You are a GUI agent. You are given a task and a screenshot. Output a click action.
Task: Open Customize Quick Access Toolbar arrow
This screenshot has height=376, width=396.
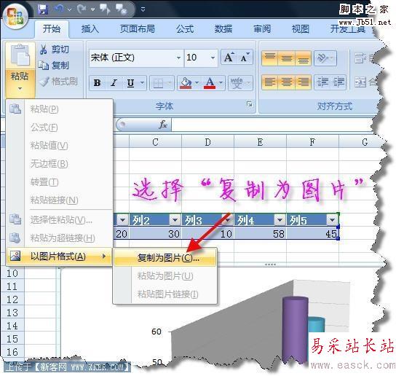[x=143, y=9]
